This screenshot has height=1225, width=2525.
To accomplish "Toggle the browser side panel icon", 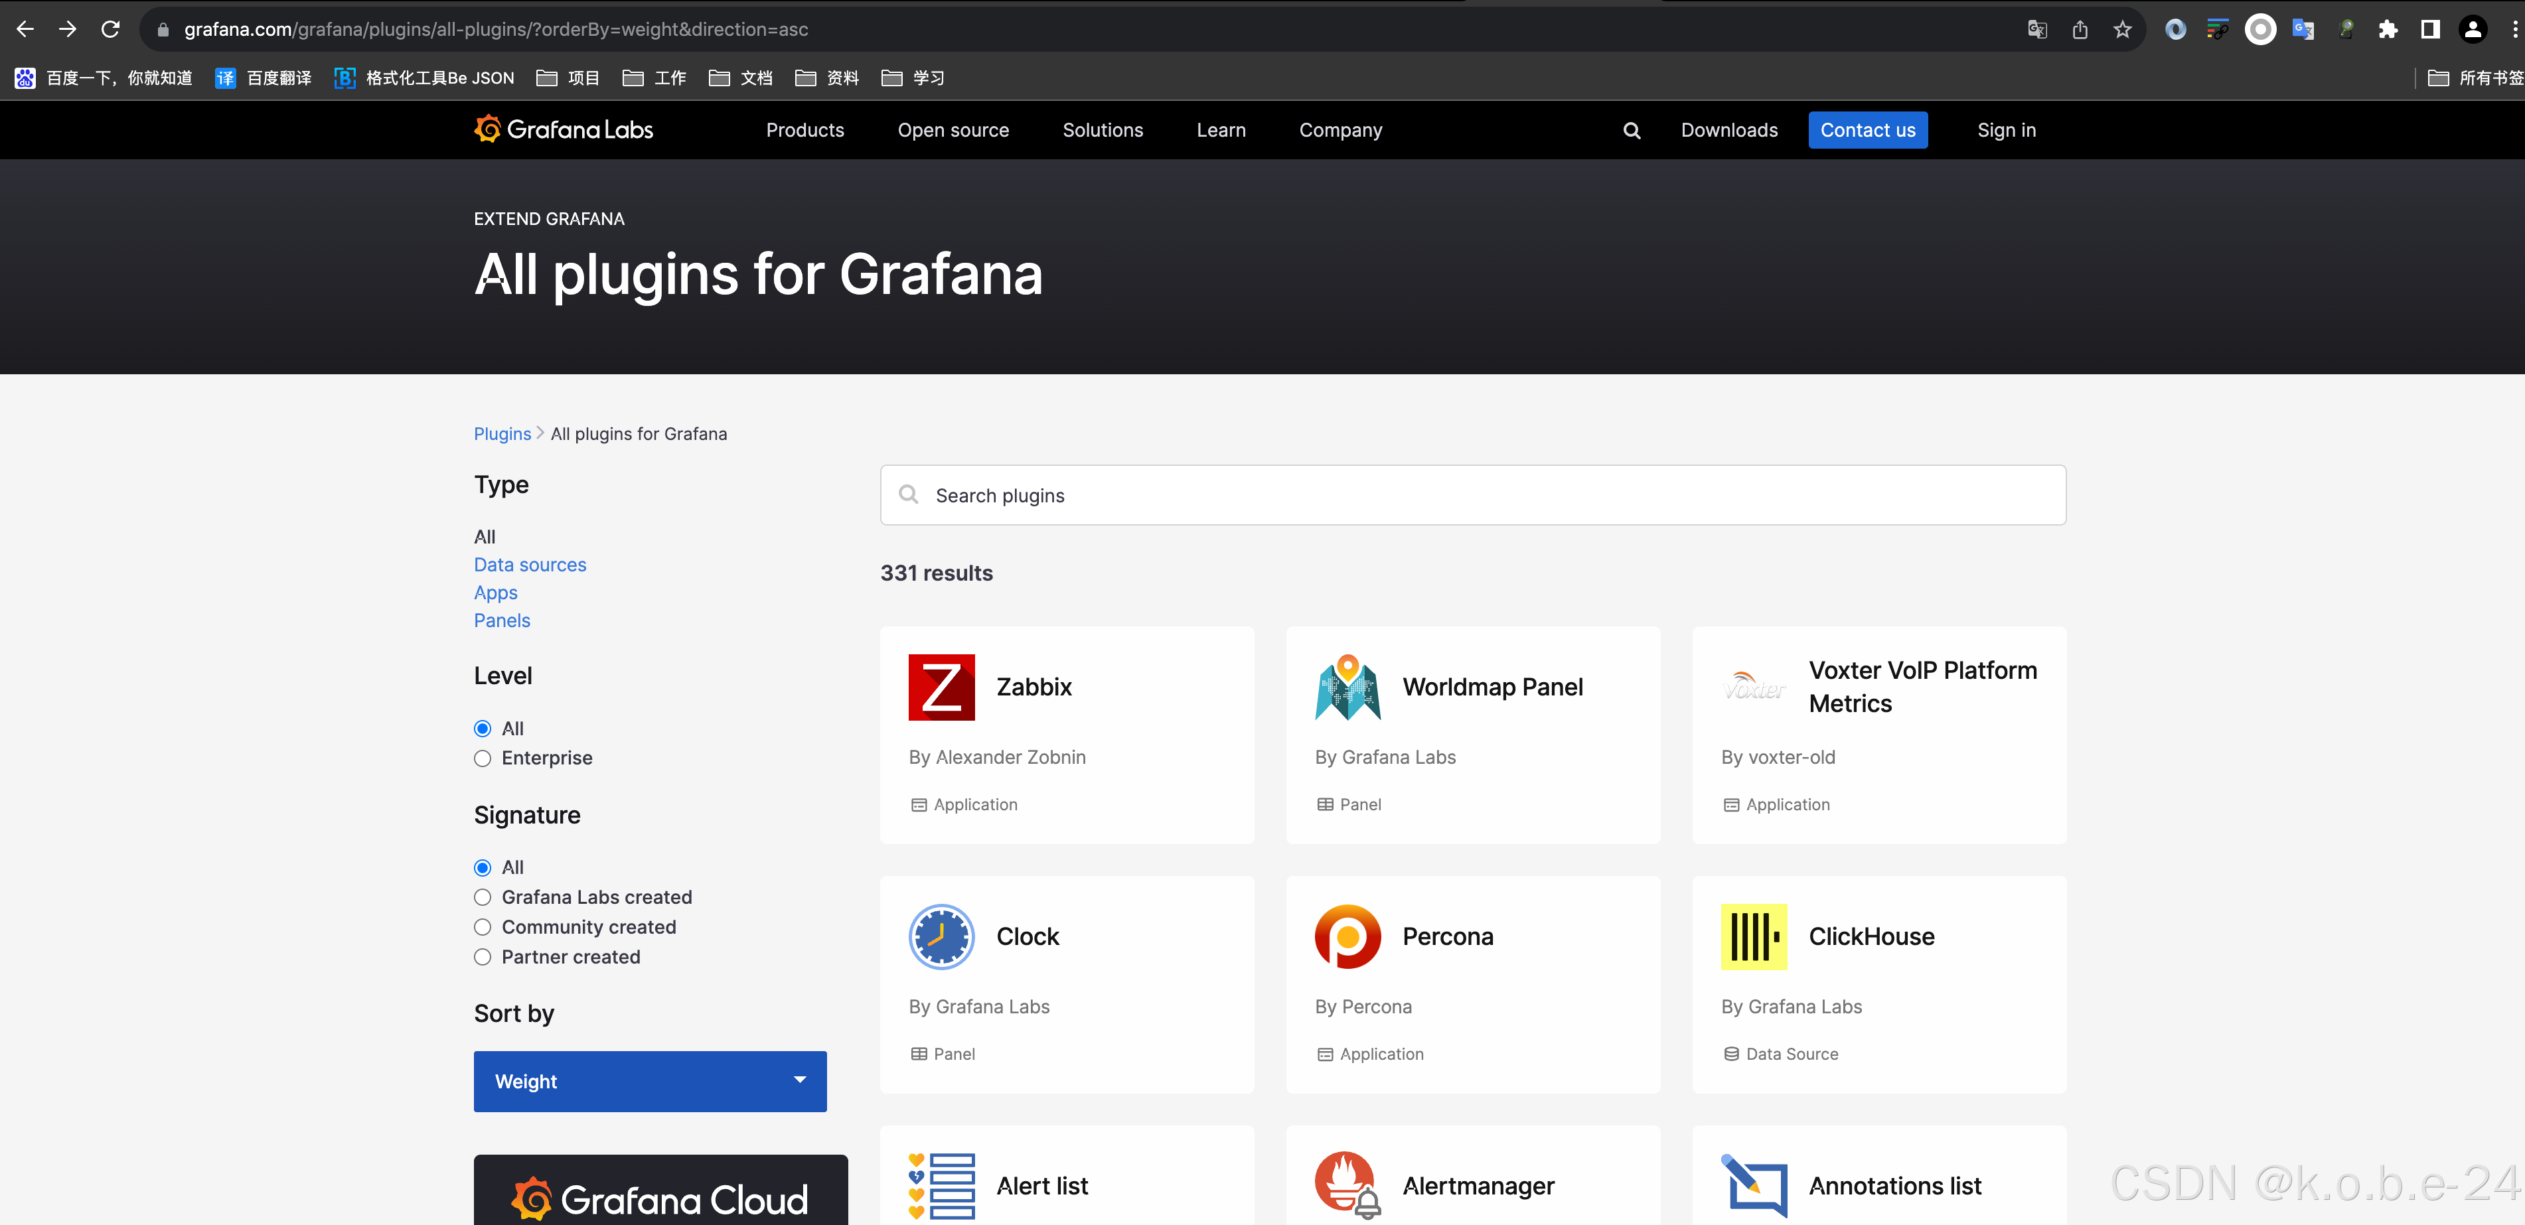I will pyautogui.click(x=2430, y=29).
